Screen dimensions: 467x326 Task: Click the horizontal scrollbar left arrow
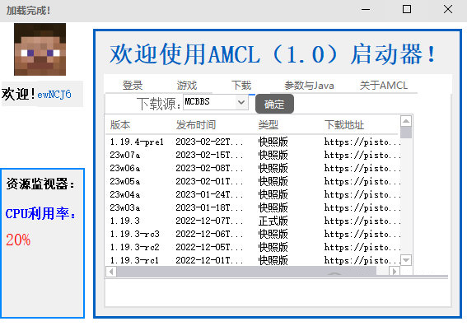coord(111,272)
